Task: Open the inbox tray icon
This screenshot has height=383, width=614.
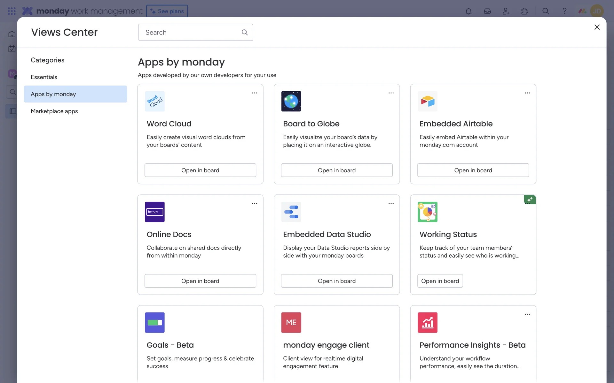Action: (487, 11)
